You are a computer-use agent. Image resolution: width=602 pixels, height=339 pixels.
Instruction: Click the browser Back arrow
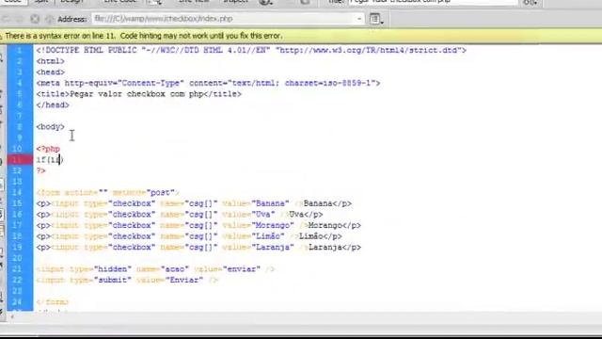pos(6,19)
